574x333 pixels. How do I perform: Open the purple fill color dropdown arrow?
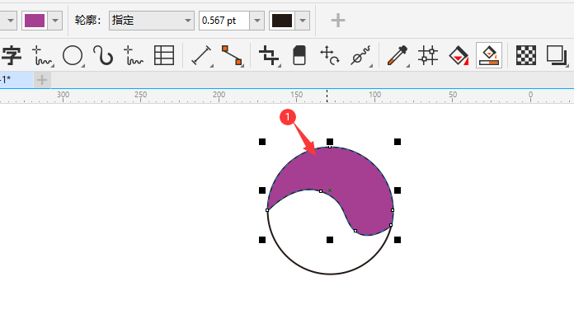[55, 21]
